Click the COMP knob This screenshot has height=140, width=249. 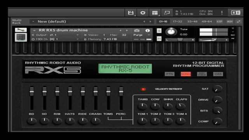(217, 122)
